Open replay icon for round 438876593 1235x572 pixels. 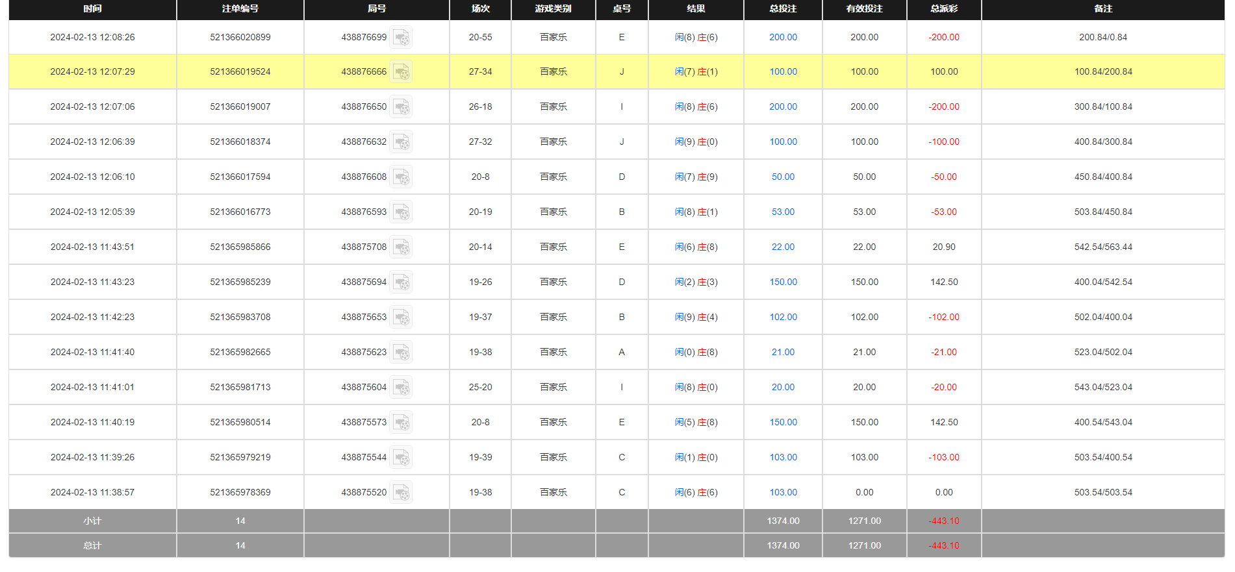(x=401, y=212)
